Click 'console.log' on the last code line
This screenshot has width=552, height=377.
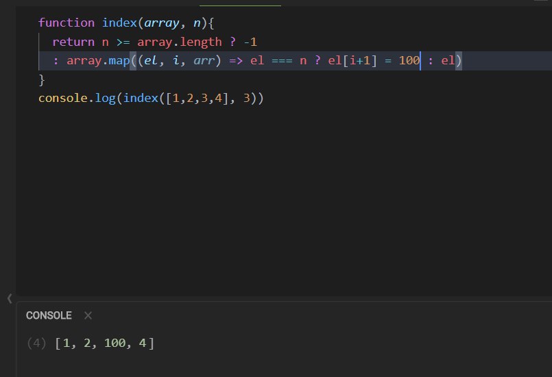[x=77, y=98]
